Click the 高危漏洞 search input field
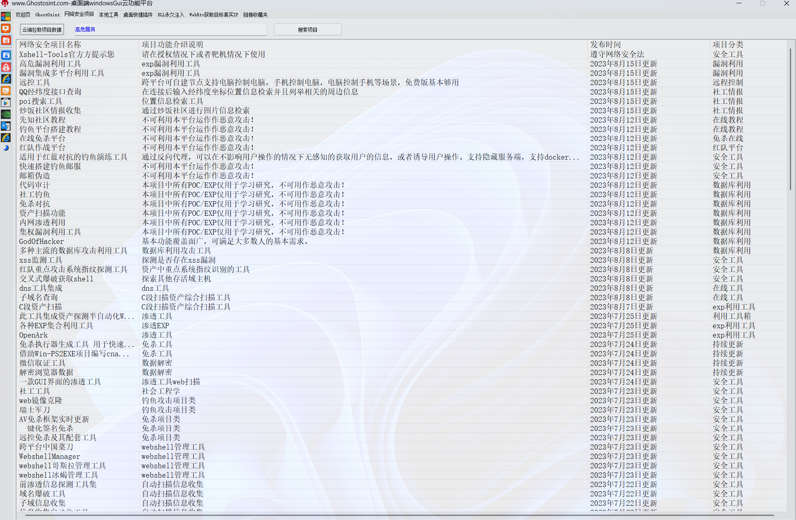 coord(170,30)
